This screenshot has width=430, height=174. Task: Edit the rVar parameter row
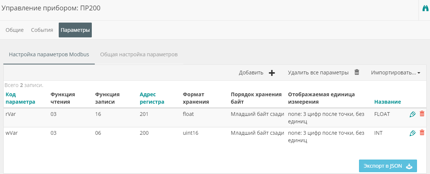tap(412, 114)
